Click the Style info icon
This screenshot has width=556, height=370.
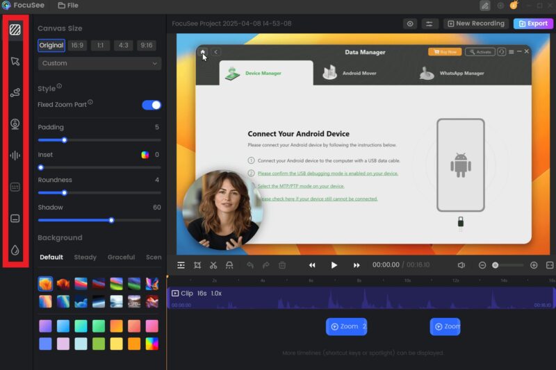pyautogui.click(x=59, y=86)
